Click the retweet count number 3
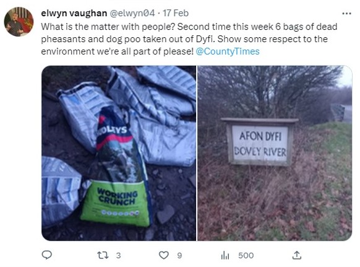Image resolution: width=360 pixels, height=267 pixels. click(x=118, y=255)
